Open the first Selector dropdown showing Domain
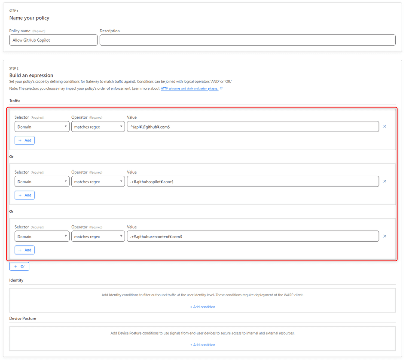 coord(42,126)
